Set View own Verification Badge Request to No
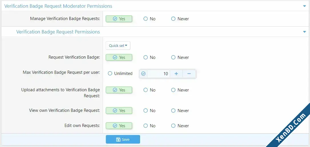This screenshot has width=310, height=147. 149,111
